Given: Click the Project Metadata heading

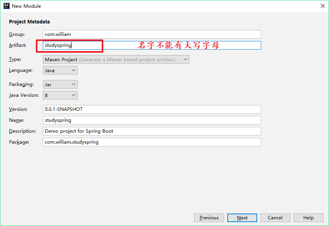Looking at the screenshot, I should 29,21.
